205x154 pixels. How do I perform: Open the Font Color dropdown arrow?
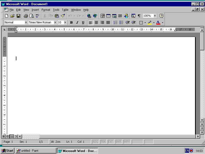coord(162,23)
